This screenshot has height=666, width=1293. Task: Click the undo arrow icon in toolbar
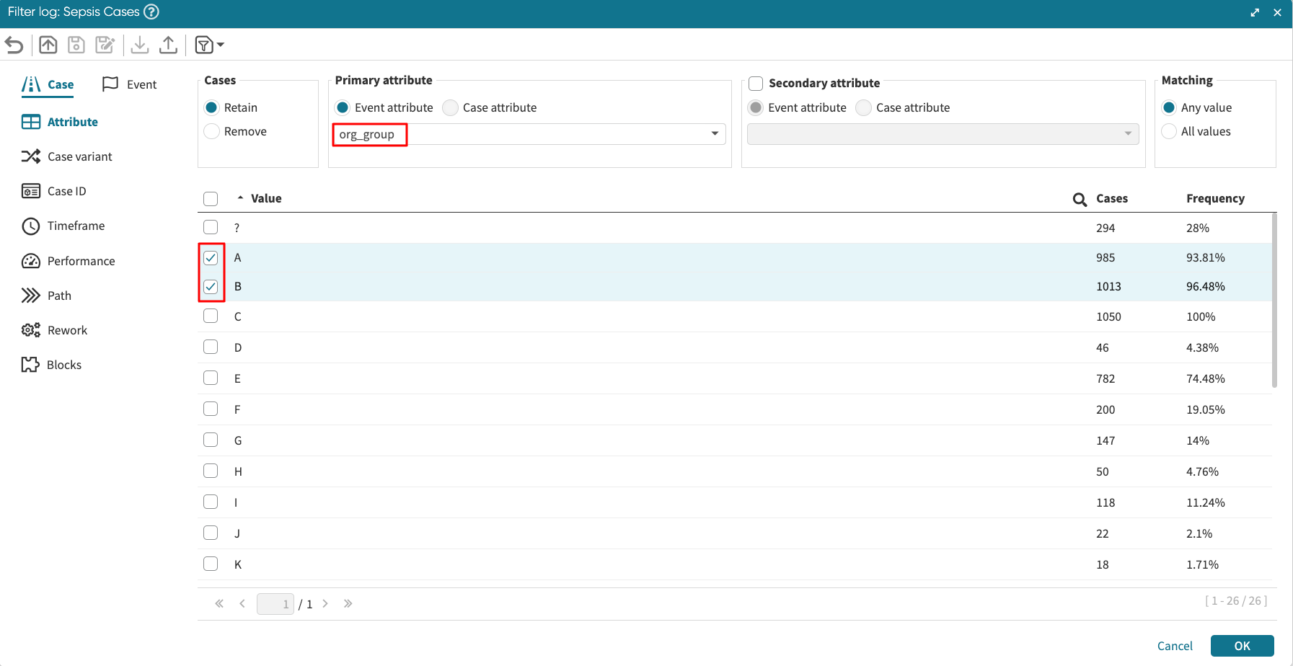14,45
